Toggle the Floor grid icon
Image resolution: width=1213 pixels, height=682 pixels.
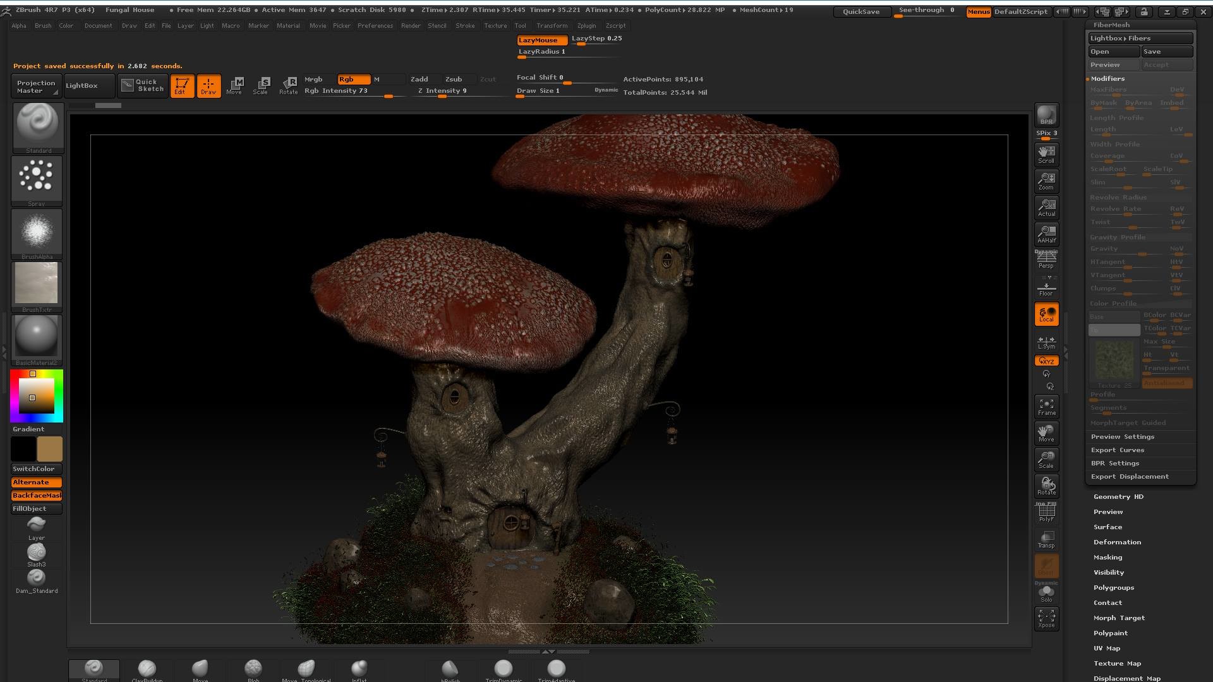point(1046,287)
